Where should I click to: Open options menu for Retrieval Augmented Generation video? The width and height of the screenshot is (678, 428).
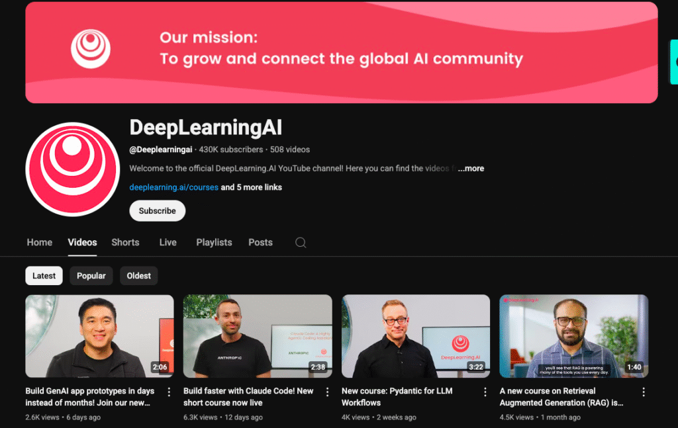click(644, 392)
